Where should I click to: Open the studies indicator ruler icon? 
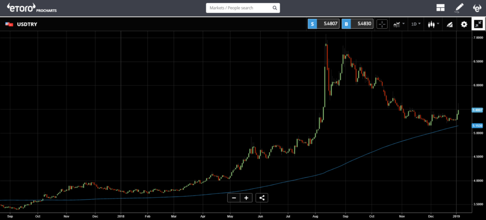tap(449, 24)
